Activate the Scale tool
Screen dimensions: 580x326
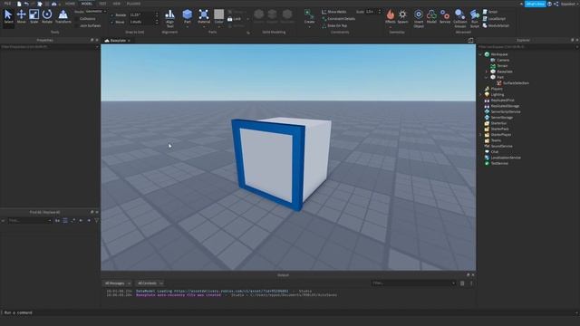click(34, 17)
